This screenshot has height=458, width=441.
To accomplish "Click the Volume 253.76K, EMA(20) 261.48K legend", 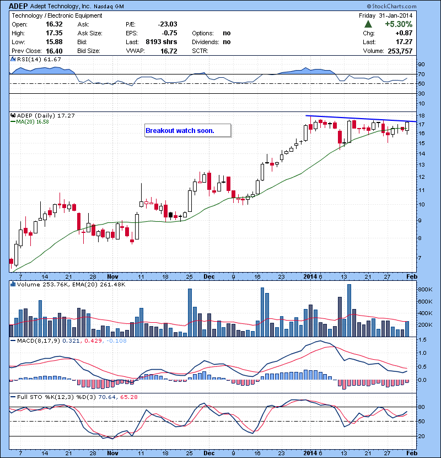I will pos(71,284).
